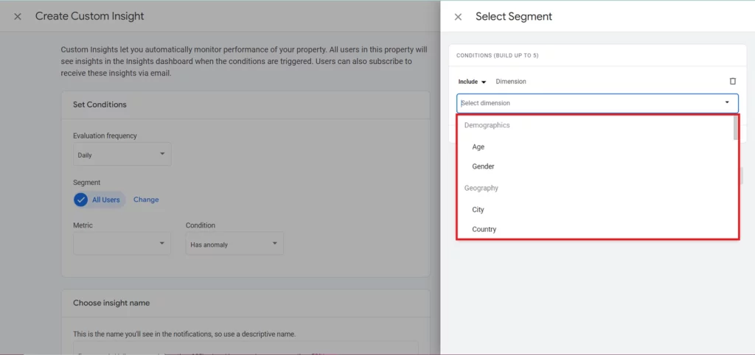Collapse the Select dimension dropdown arrow

727,103
